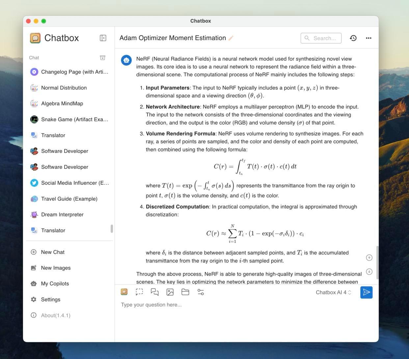Collapse the sidebar with the panel icon
Image resolution: width=409 pixels, height=359 pixels.
(103, 38)
